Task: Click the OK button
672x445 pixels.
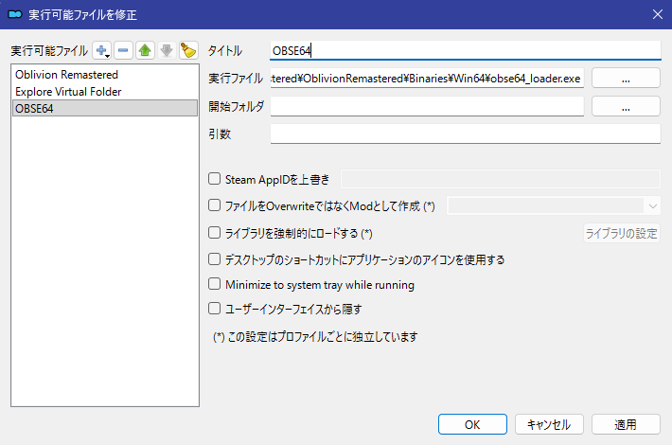Action: pyautogui.click(x=472, y=424)
